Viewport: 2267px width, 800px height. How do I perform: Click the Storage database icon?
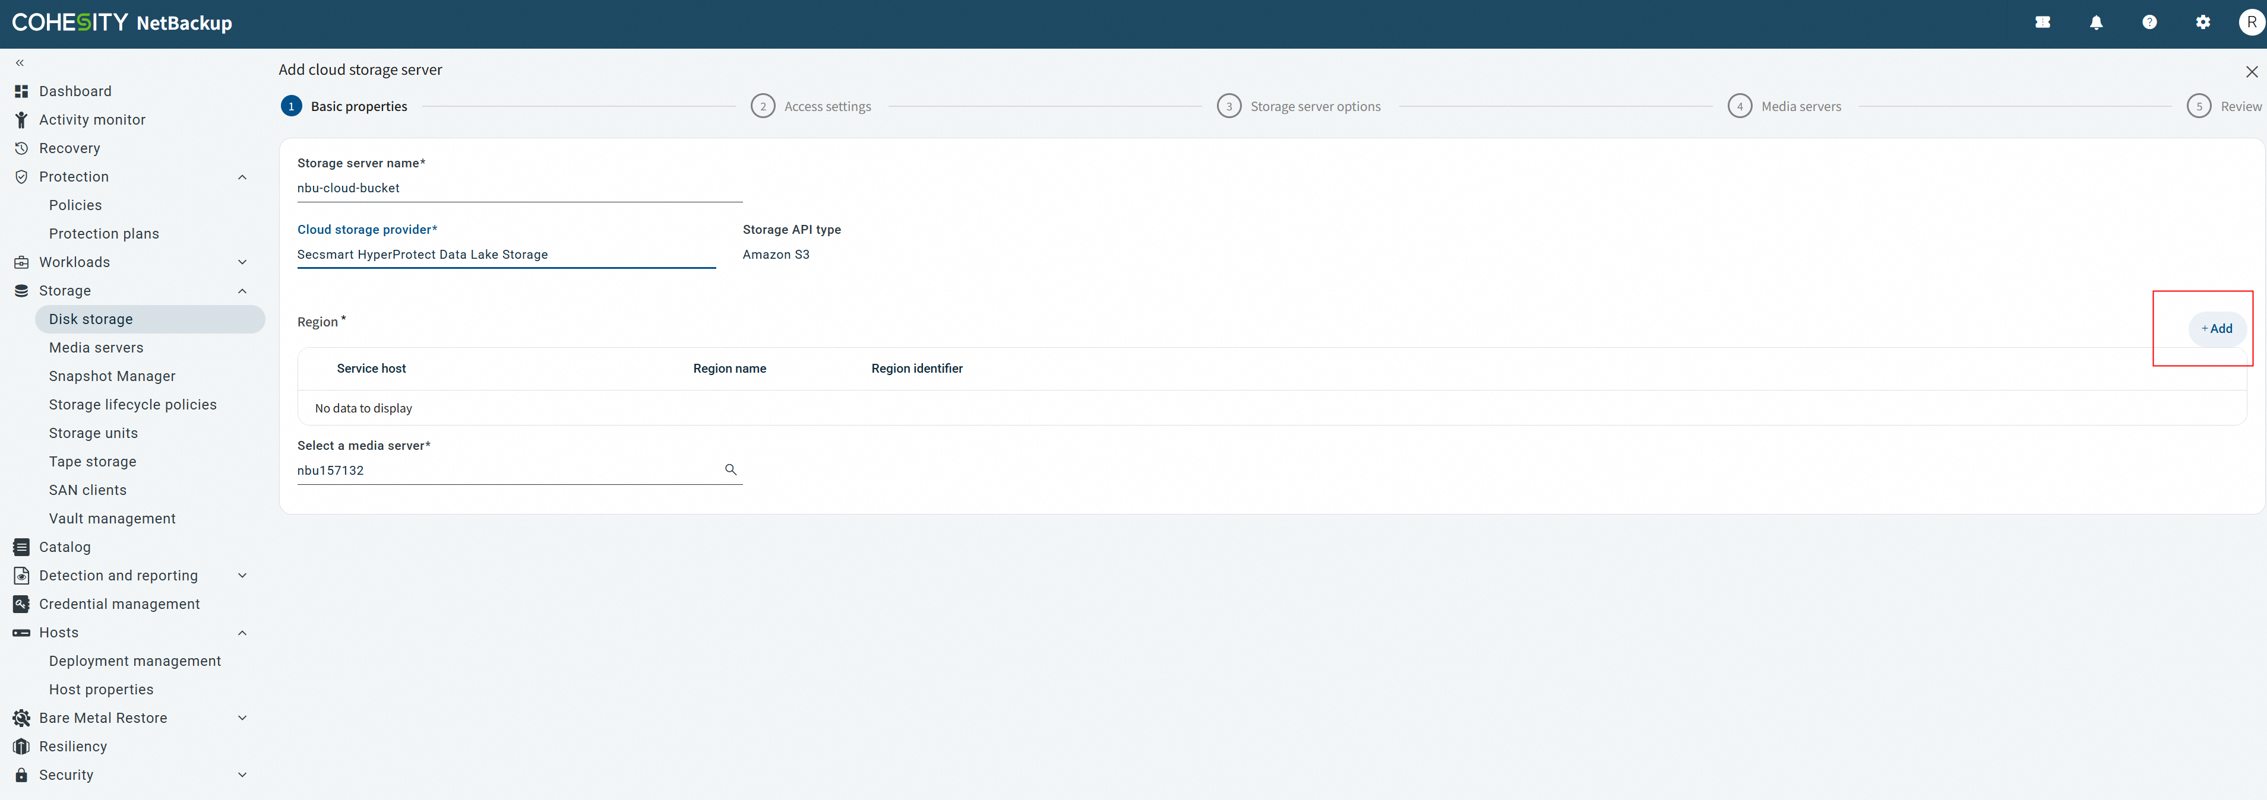[21, 291]
